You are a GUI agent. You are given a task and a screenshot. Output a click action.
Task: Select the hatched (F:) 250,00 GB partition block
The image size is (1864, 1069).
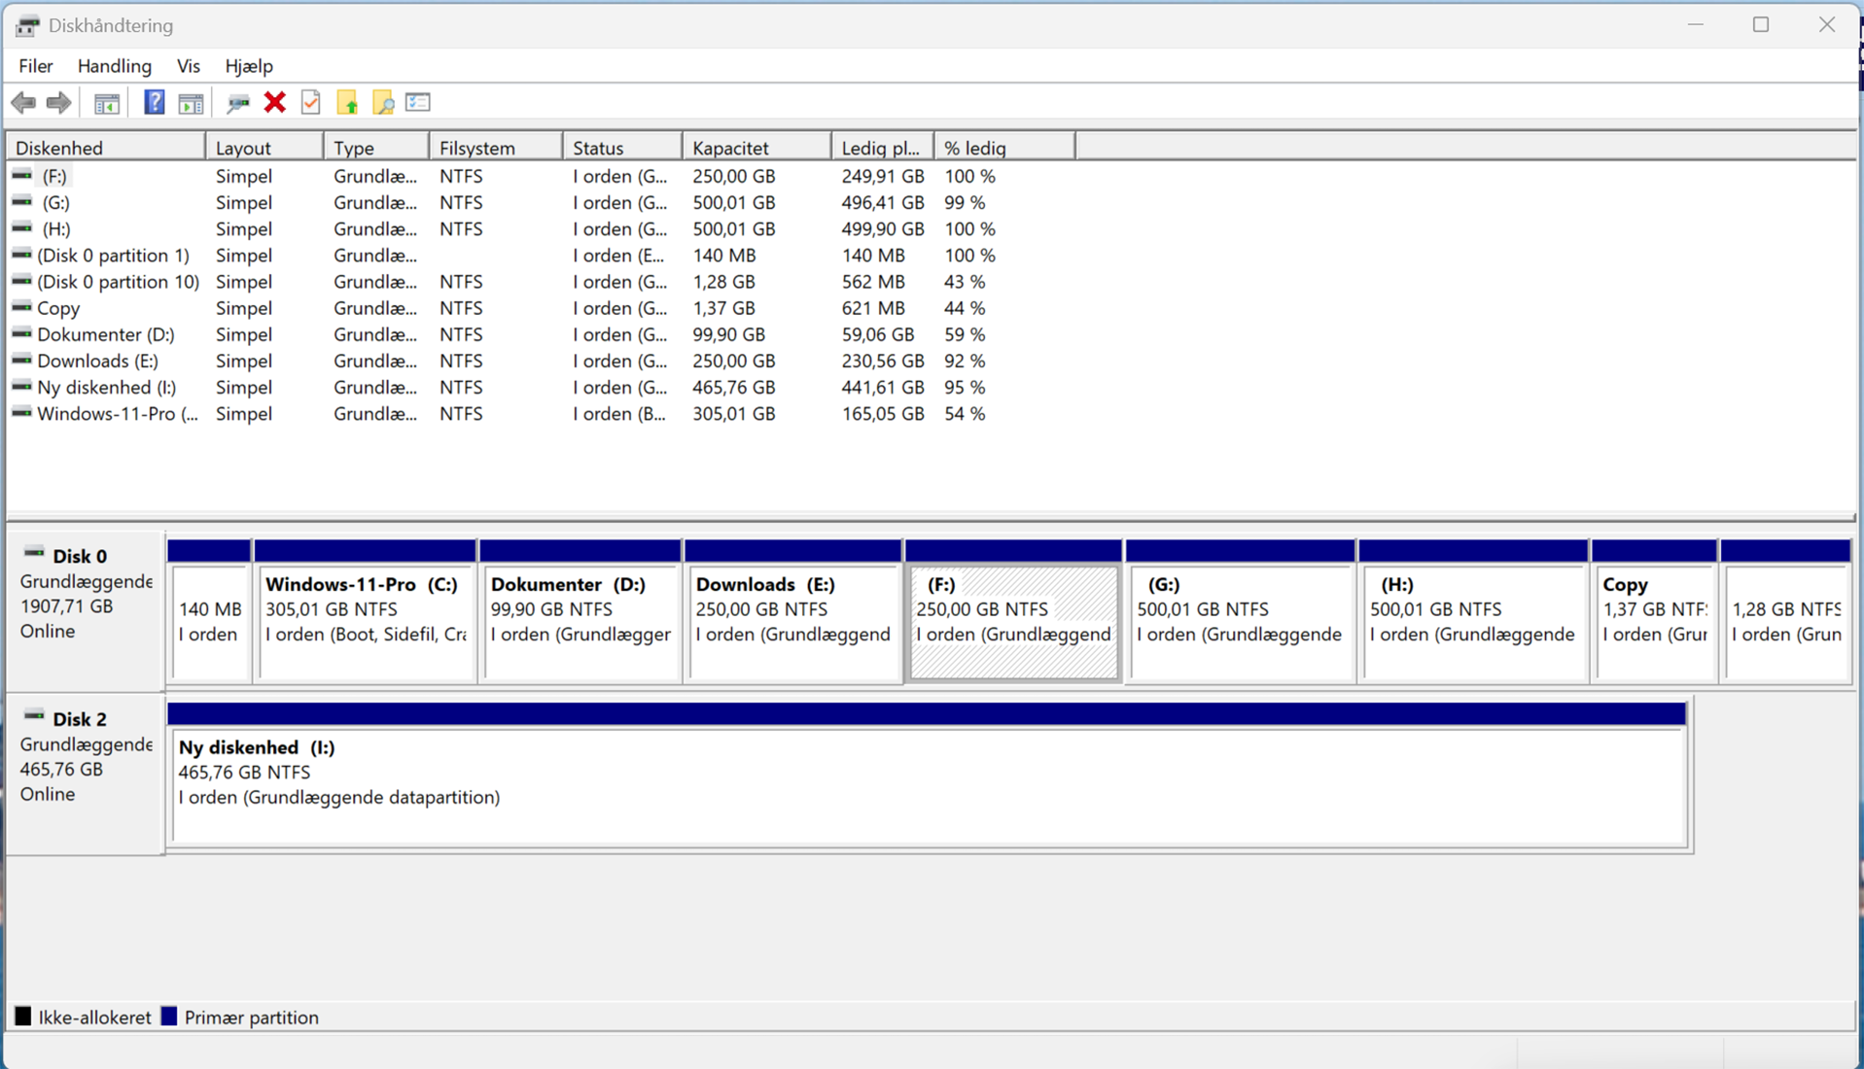coord(1013,611)
